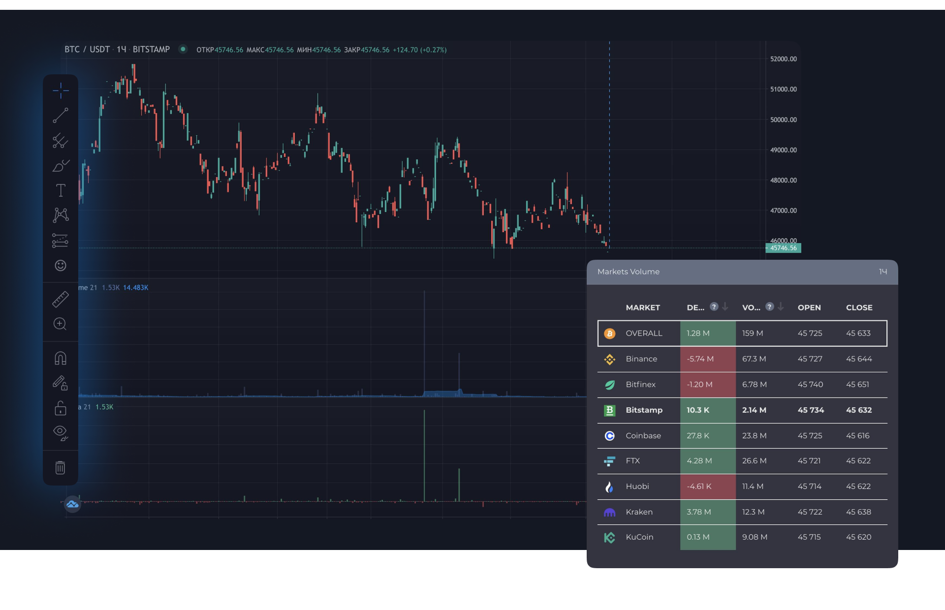Image resolution: width=945 pixels, height=610 pixels.
Task: Open the BTC/USDT symbol selector
Action: tap(89, 49)
